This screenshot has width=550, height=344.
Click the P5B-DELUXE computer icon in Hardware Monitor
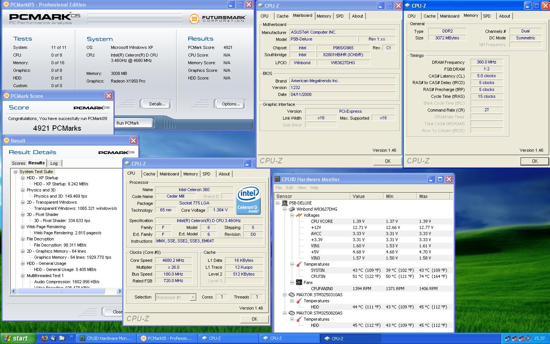click(x=285, y=203)
